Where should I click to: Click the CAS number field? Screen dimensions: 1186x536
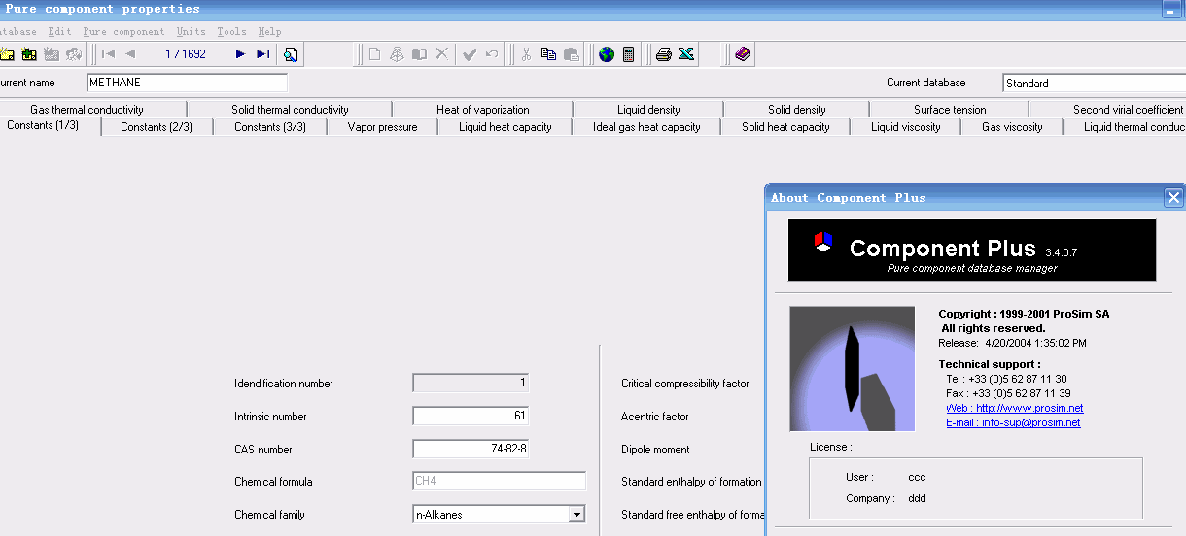pos(471,449)
